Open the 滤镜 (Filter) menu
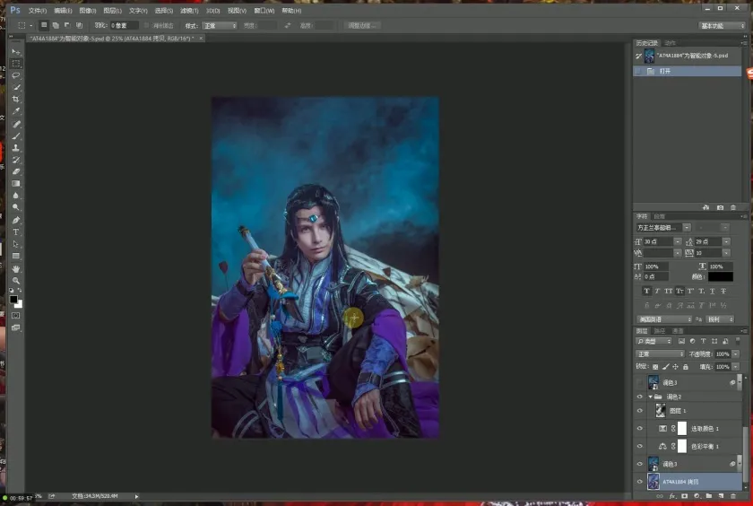Image resolution: width=753 pixels, height=506 pixels. (188, 11)
